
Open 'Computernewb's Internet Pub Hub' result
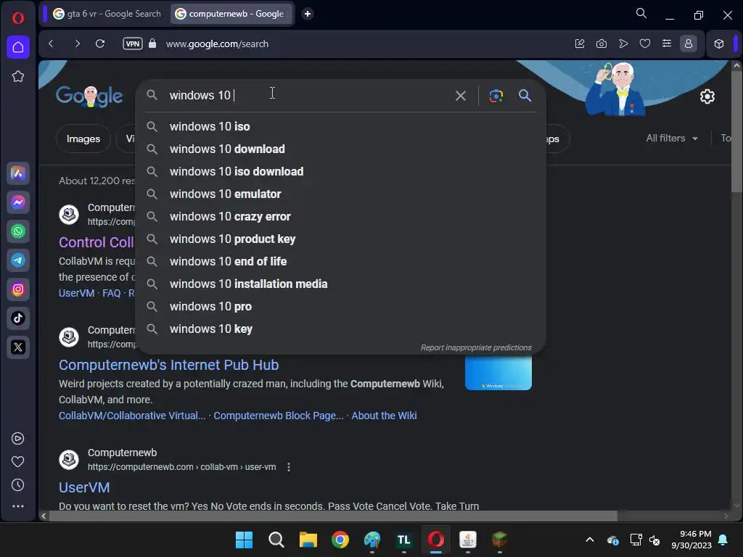(x=168, y=365)
